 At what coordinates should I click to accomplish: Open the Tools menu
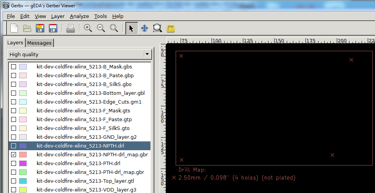pos(100,16)
